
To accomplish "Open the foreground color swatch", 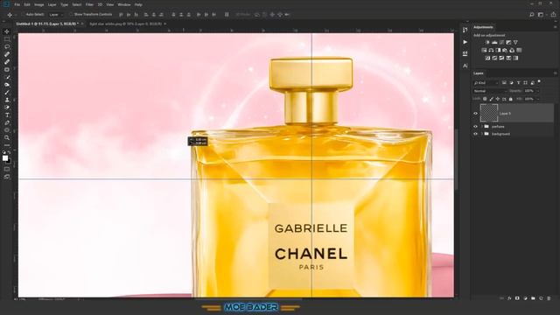I will 5,158.
